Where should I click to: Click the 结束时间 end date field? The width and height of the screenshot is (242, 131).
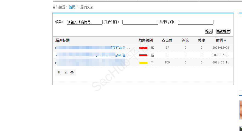point(195,22)
